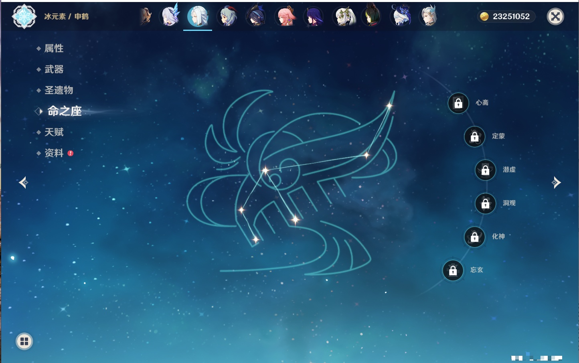Screen dimensions: 579x363
Task: Open the grid menu icon at bottom left
Action: (x=24, y=341)
